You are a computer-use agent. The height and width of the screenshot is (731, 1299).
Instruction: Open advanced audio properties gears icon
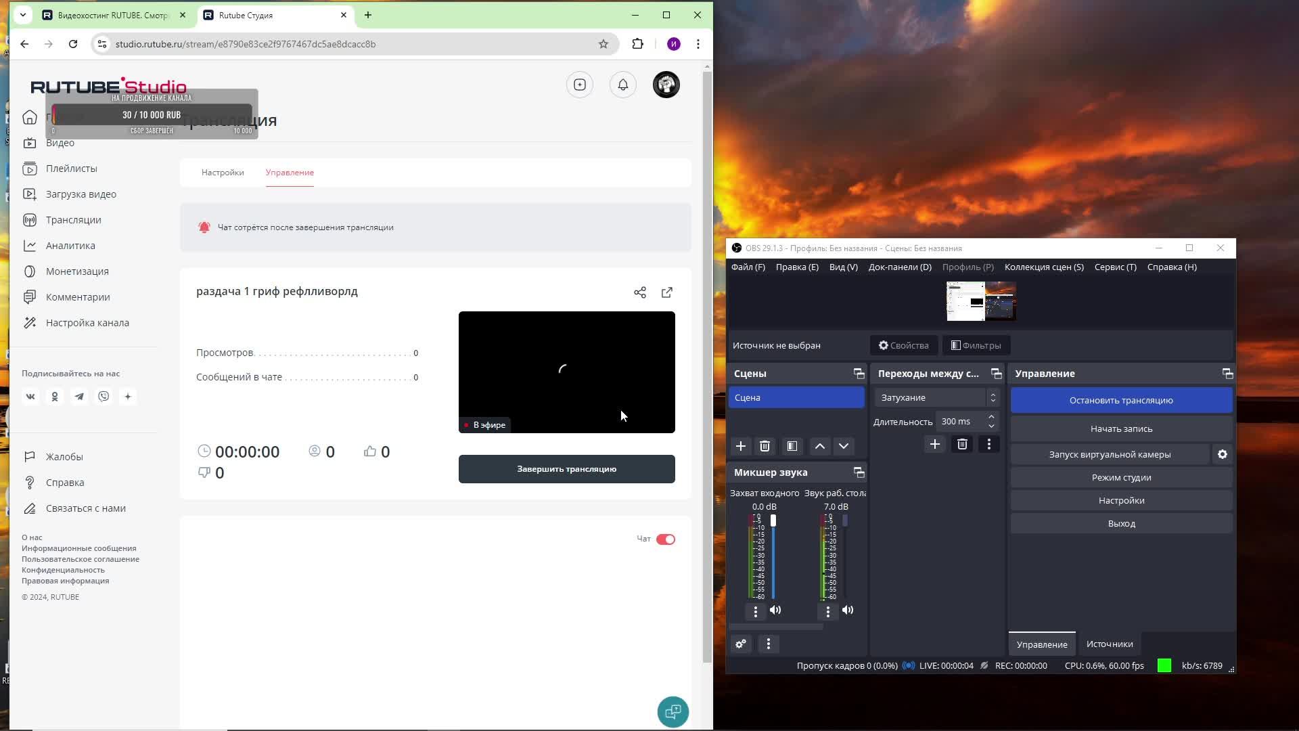(x=742, y=644)
